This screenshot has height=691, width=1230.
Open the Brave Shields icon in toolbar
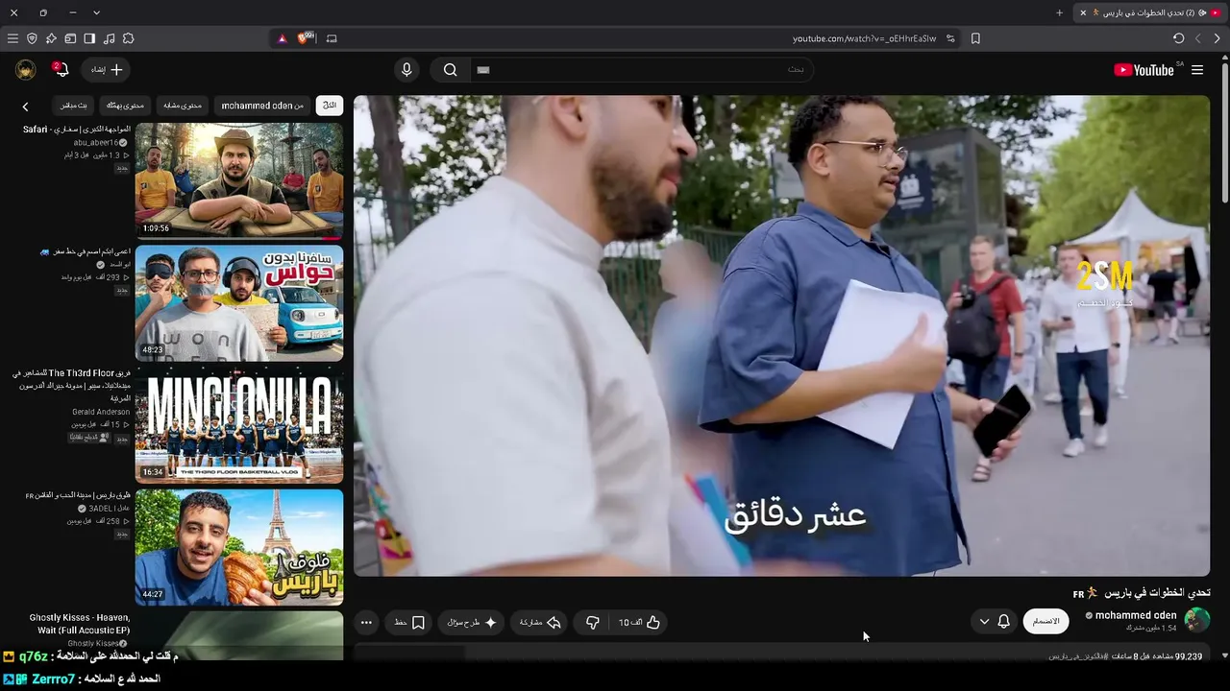[x=32, y=38]
